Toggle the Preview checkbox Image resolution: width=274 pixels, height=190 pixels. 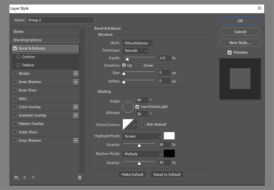click(x=230, y=52)
